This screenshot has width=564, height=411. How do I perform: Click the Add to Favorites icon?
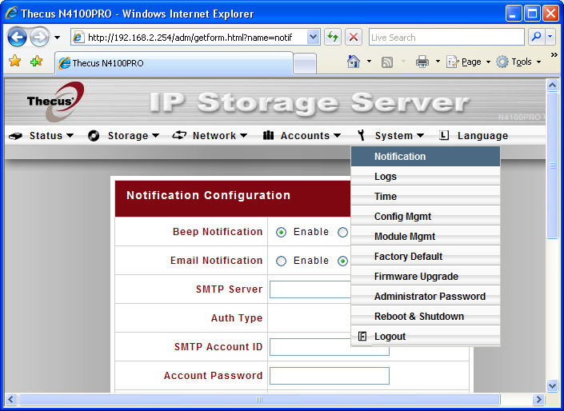point(36,62)
